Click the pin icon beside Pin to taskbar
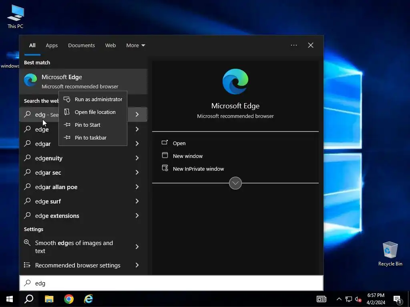 pyautogui.click(x=67, y=138)
